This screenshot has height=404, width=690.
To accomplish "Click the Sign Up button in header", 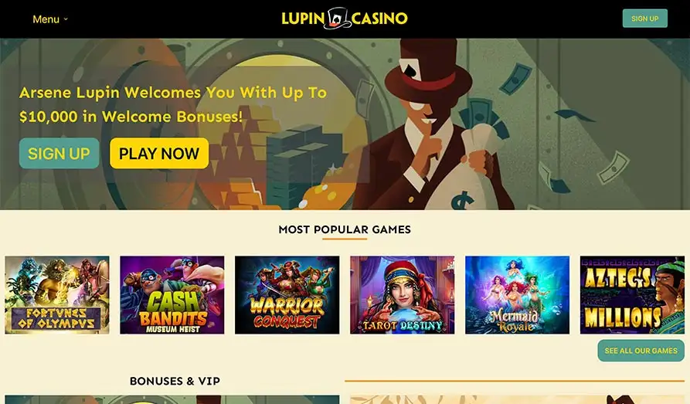I will pos(644,19).
